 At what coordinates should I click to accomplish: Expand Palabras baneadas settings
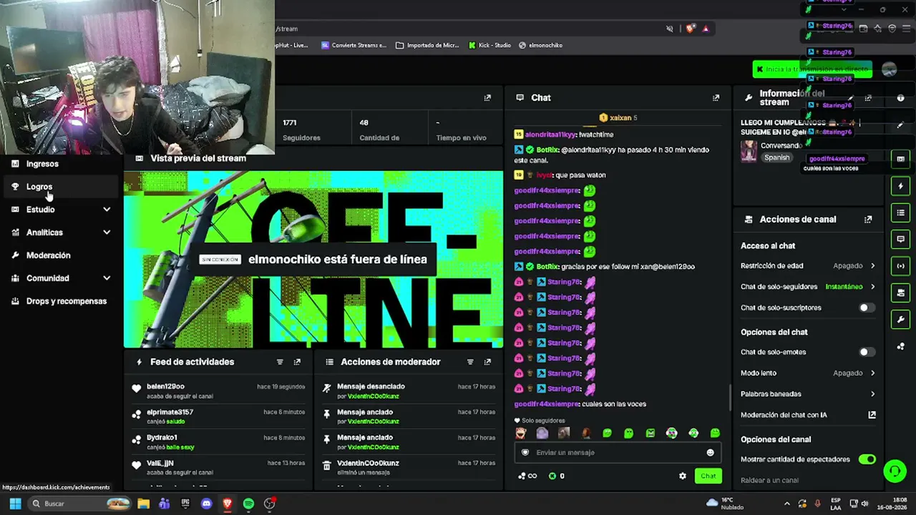click(808, 394)
